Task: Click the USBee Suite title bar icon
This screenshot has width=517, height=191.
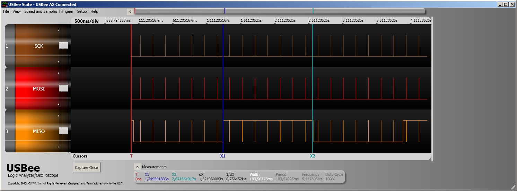Action: click(x=4, y=4)
